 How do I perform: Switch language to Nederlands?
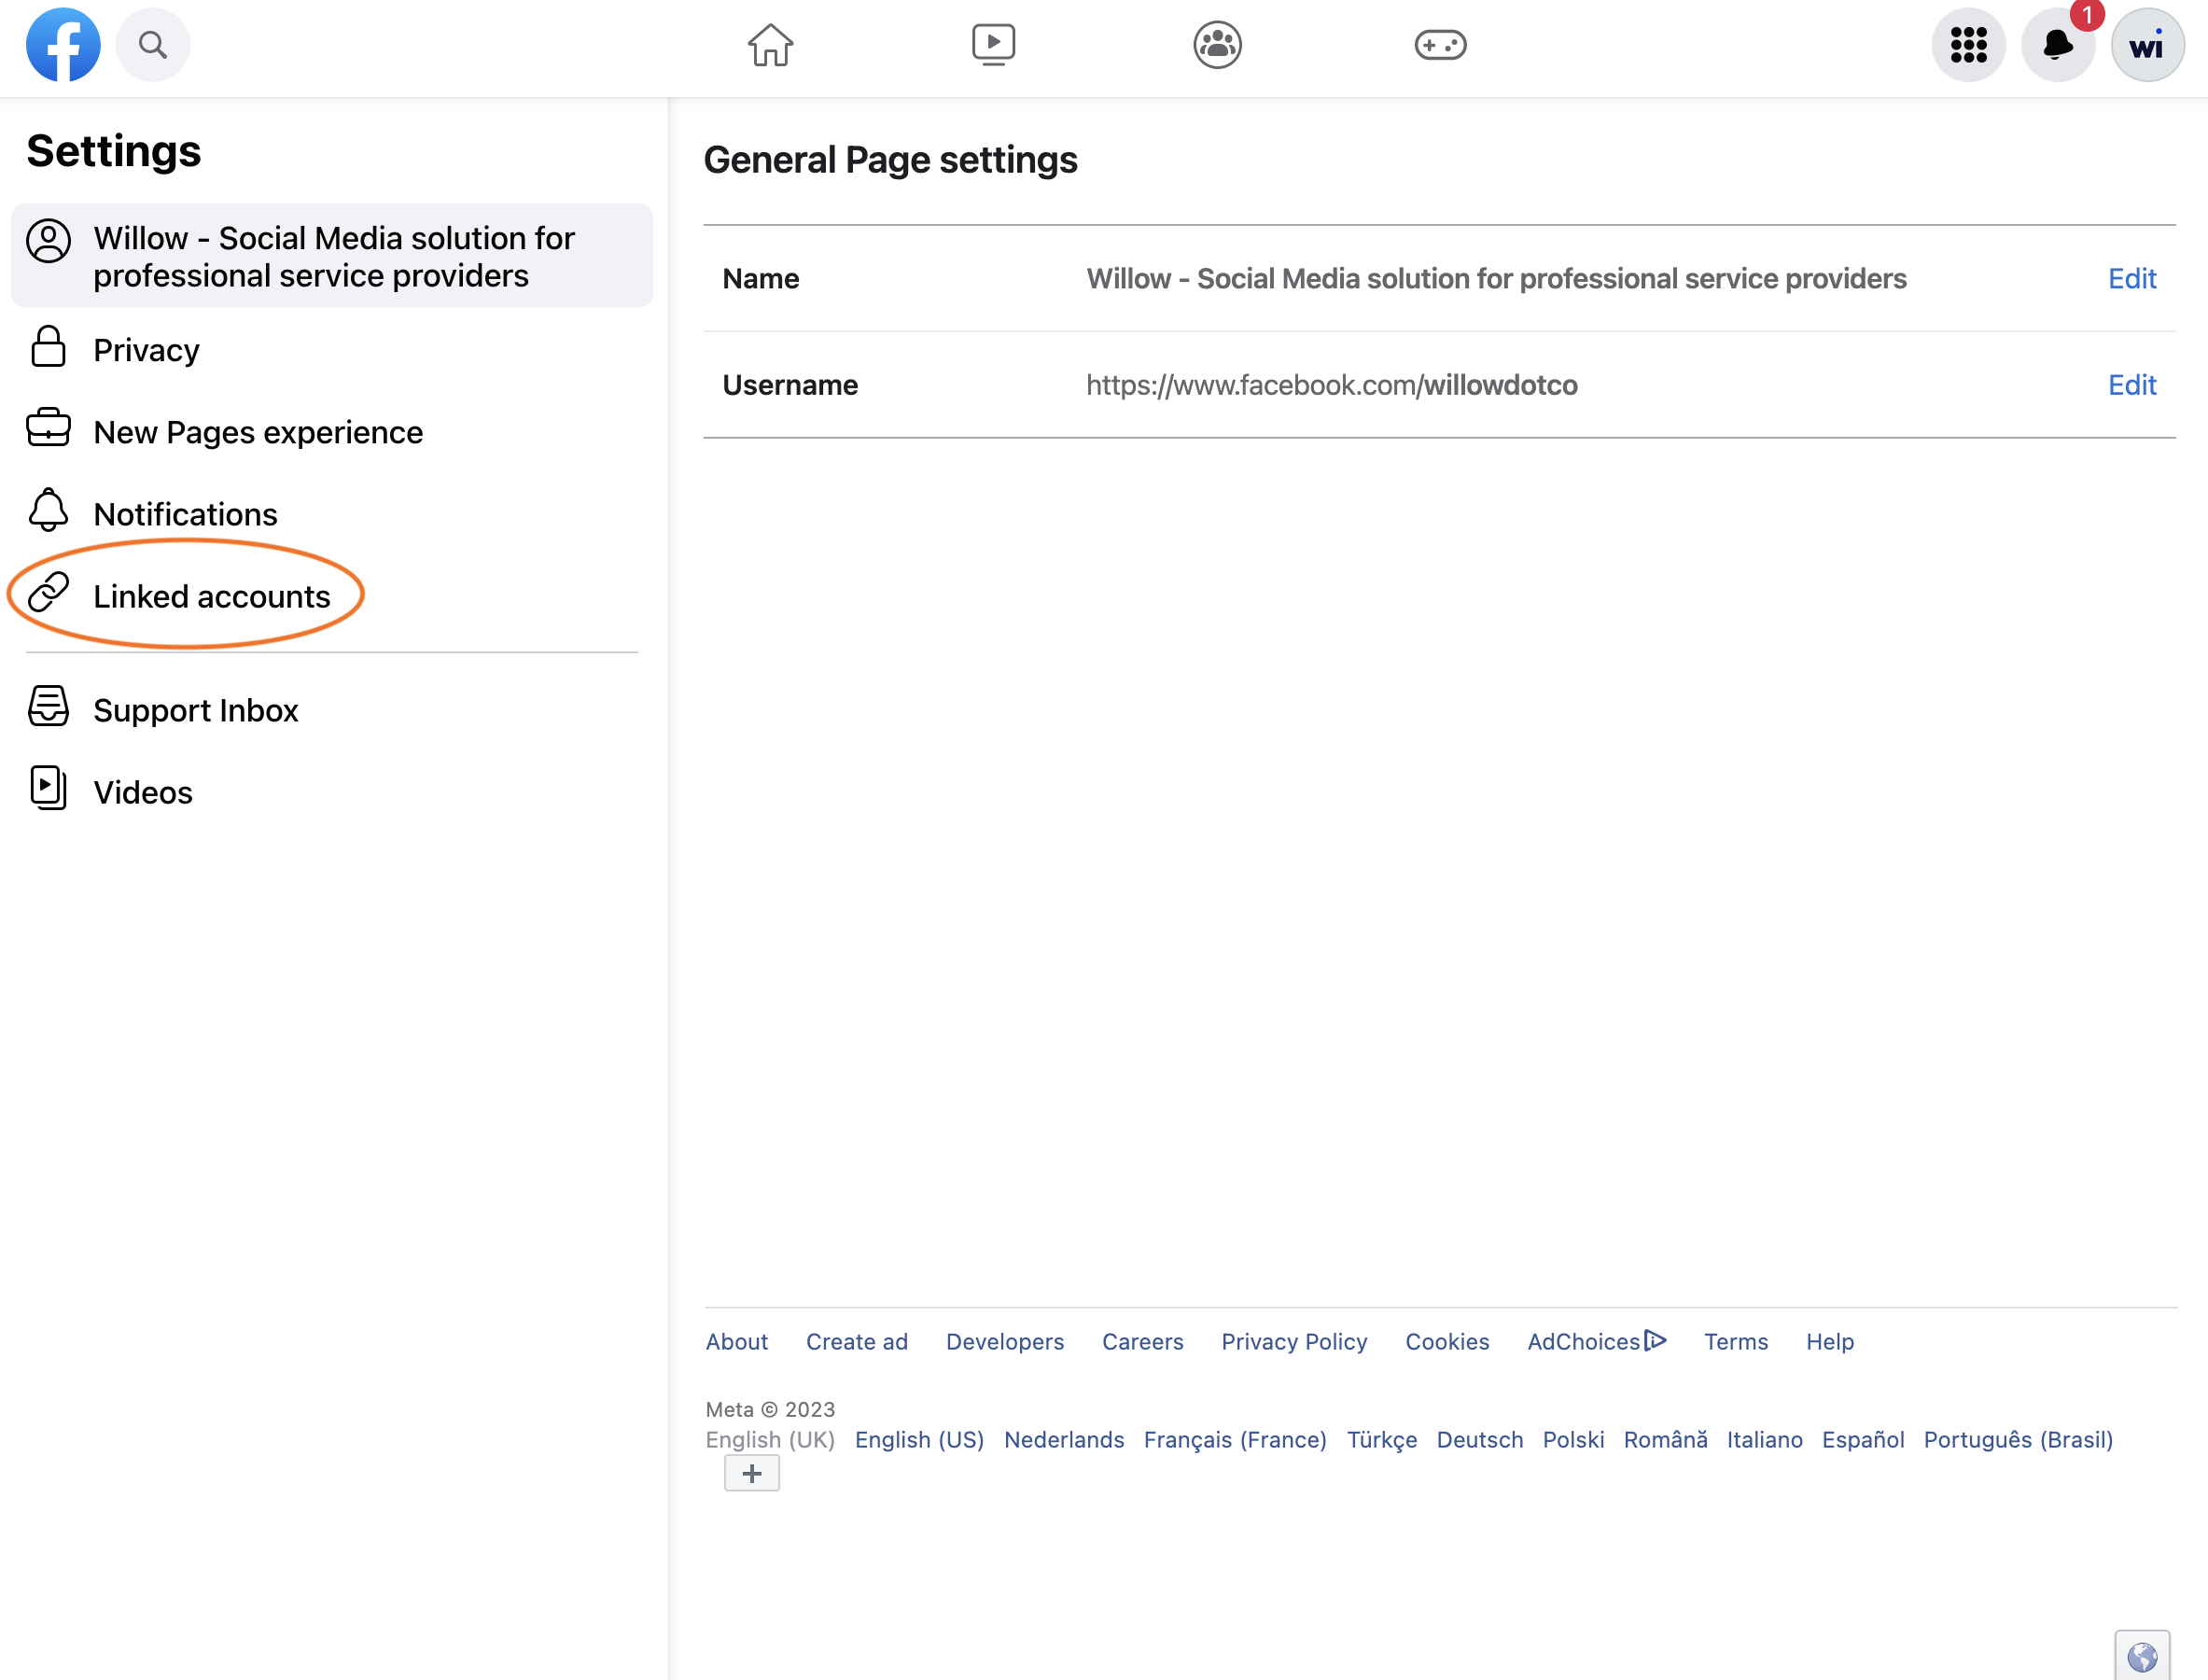pyautogui.click(x=1064, y=1440)
